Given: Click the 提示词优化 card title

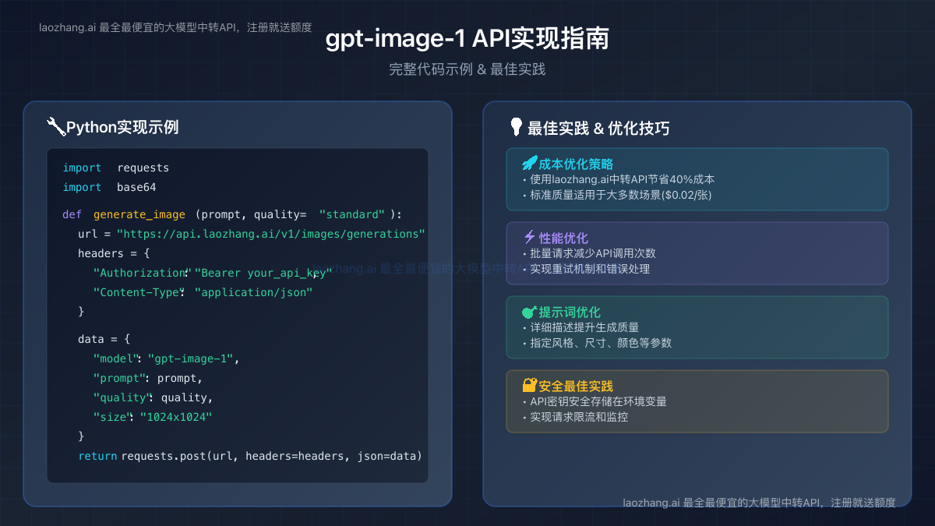Looking at the screenshot, I should 570,312.
